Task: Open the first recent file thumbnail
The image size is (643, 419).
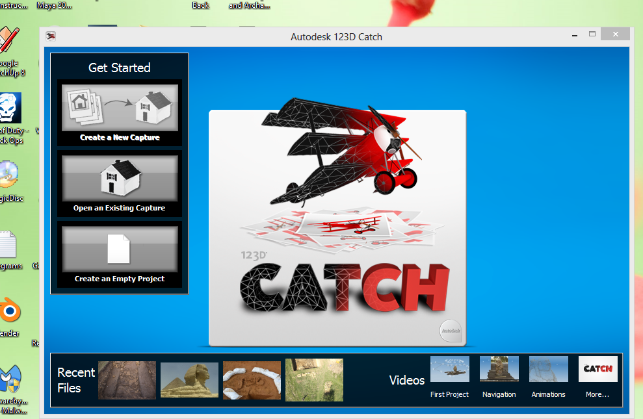Action: pos(127,380)
